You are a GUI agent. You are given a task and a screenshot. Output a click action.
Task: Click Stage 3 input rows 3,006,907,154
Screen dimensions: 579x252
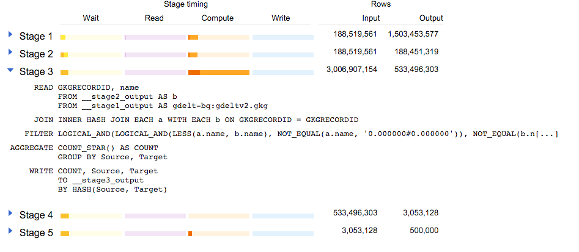coord(352,70)
